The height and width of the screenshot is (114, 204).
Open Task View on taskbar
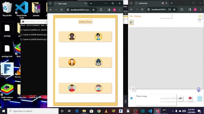point(69,111)
